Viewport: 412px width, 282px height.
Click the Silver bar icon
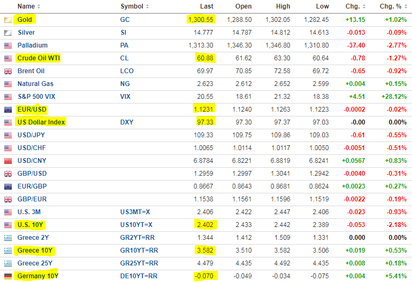[8, 33]
